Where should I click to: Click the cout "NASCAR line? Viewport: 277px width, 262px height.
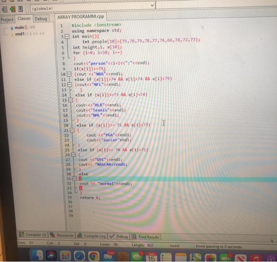pos(103,164)
